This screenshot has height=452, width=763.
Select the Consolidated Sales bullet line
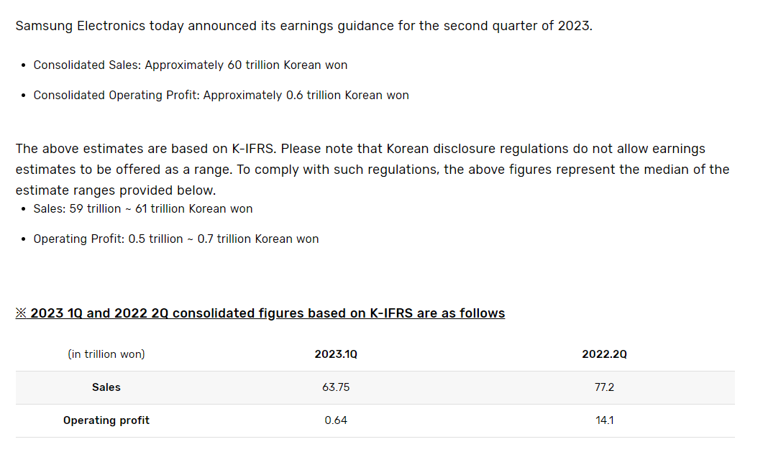(x=191, y=65)
